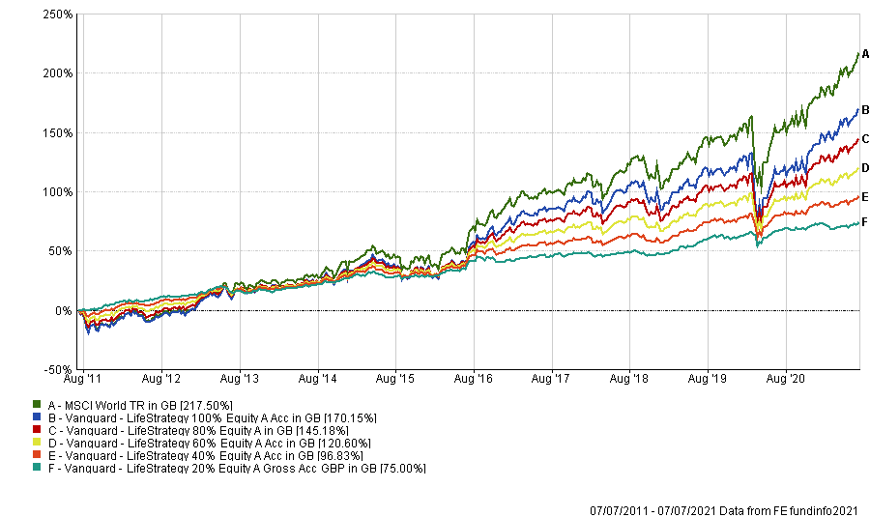The image size is (870, 517).
Task: Click the dark green MSCI World legend swatch
Action: tap(37, 404)
